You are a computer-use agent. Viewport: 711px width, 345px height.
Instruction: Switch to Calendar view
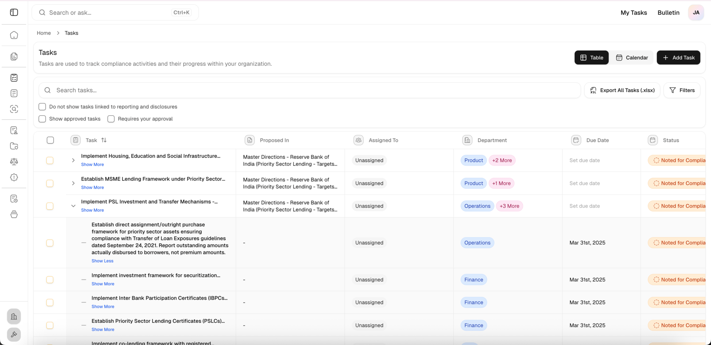click(632, 58)
